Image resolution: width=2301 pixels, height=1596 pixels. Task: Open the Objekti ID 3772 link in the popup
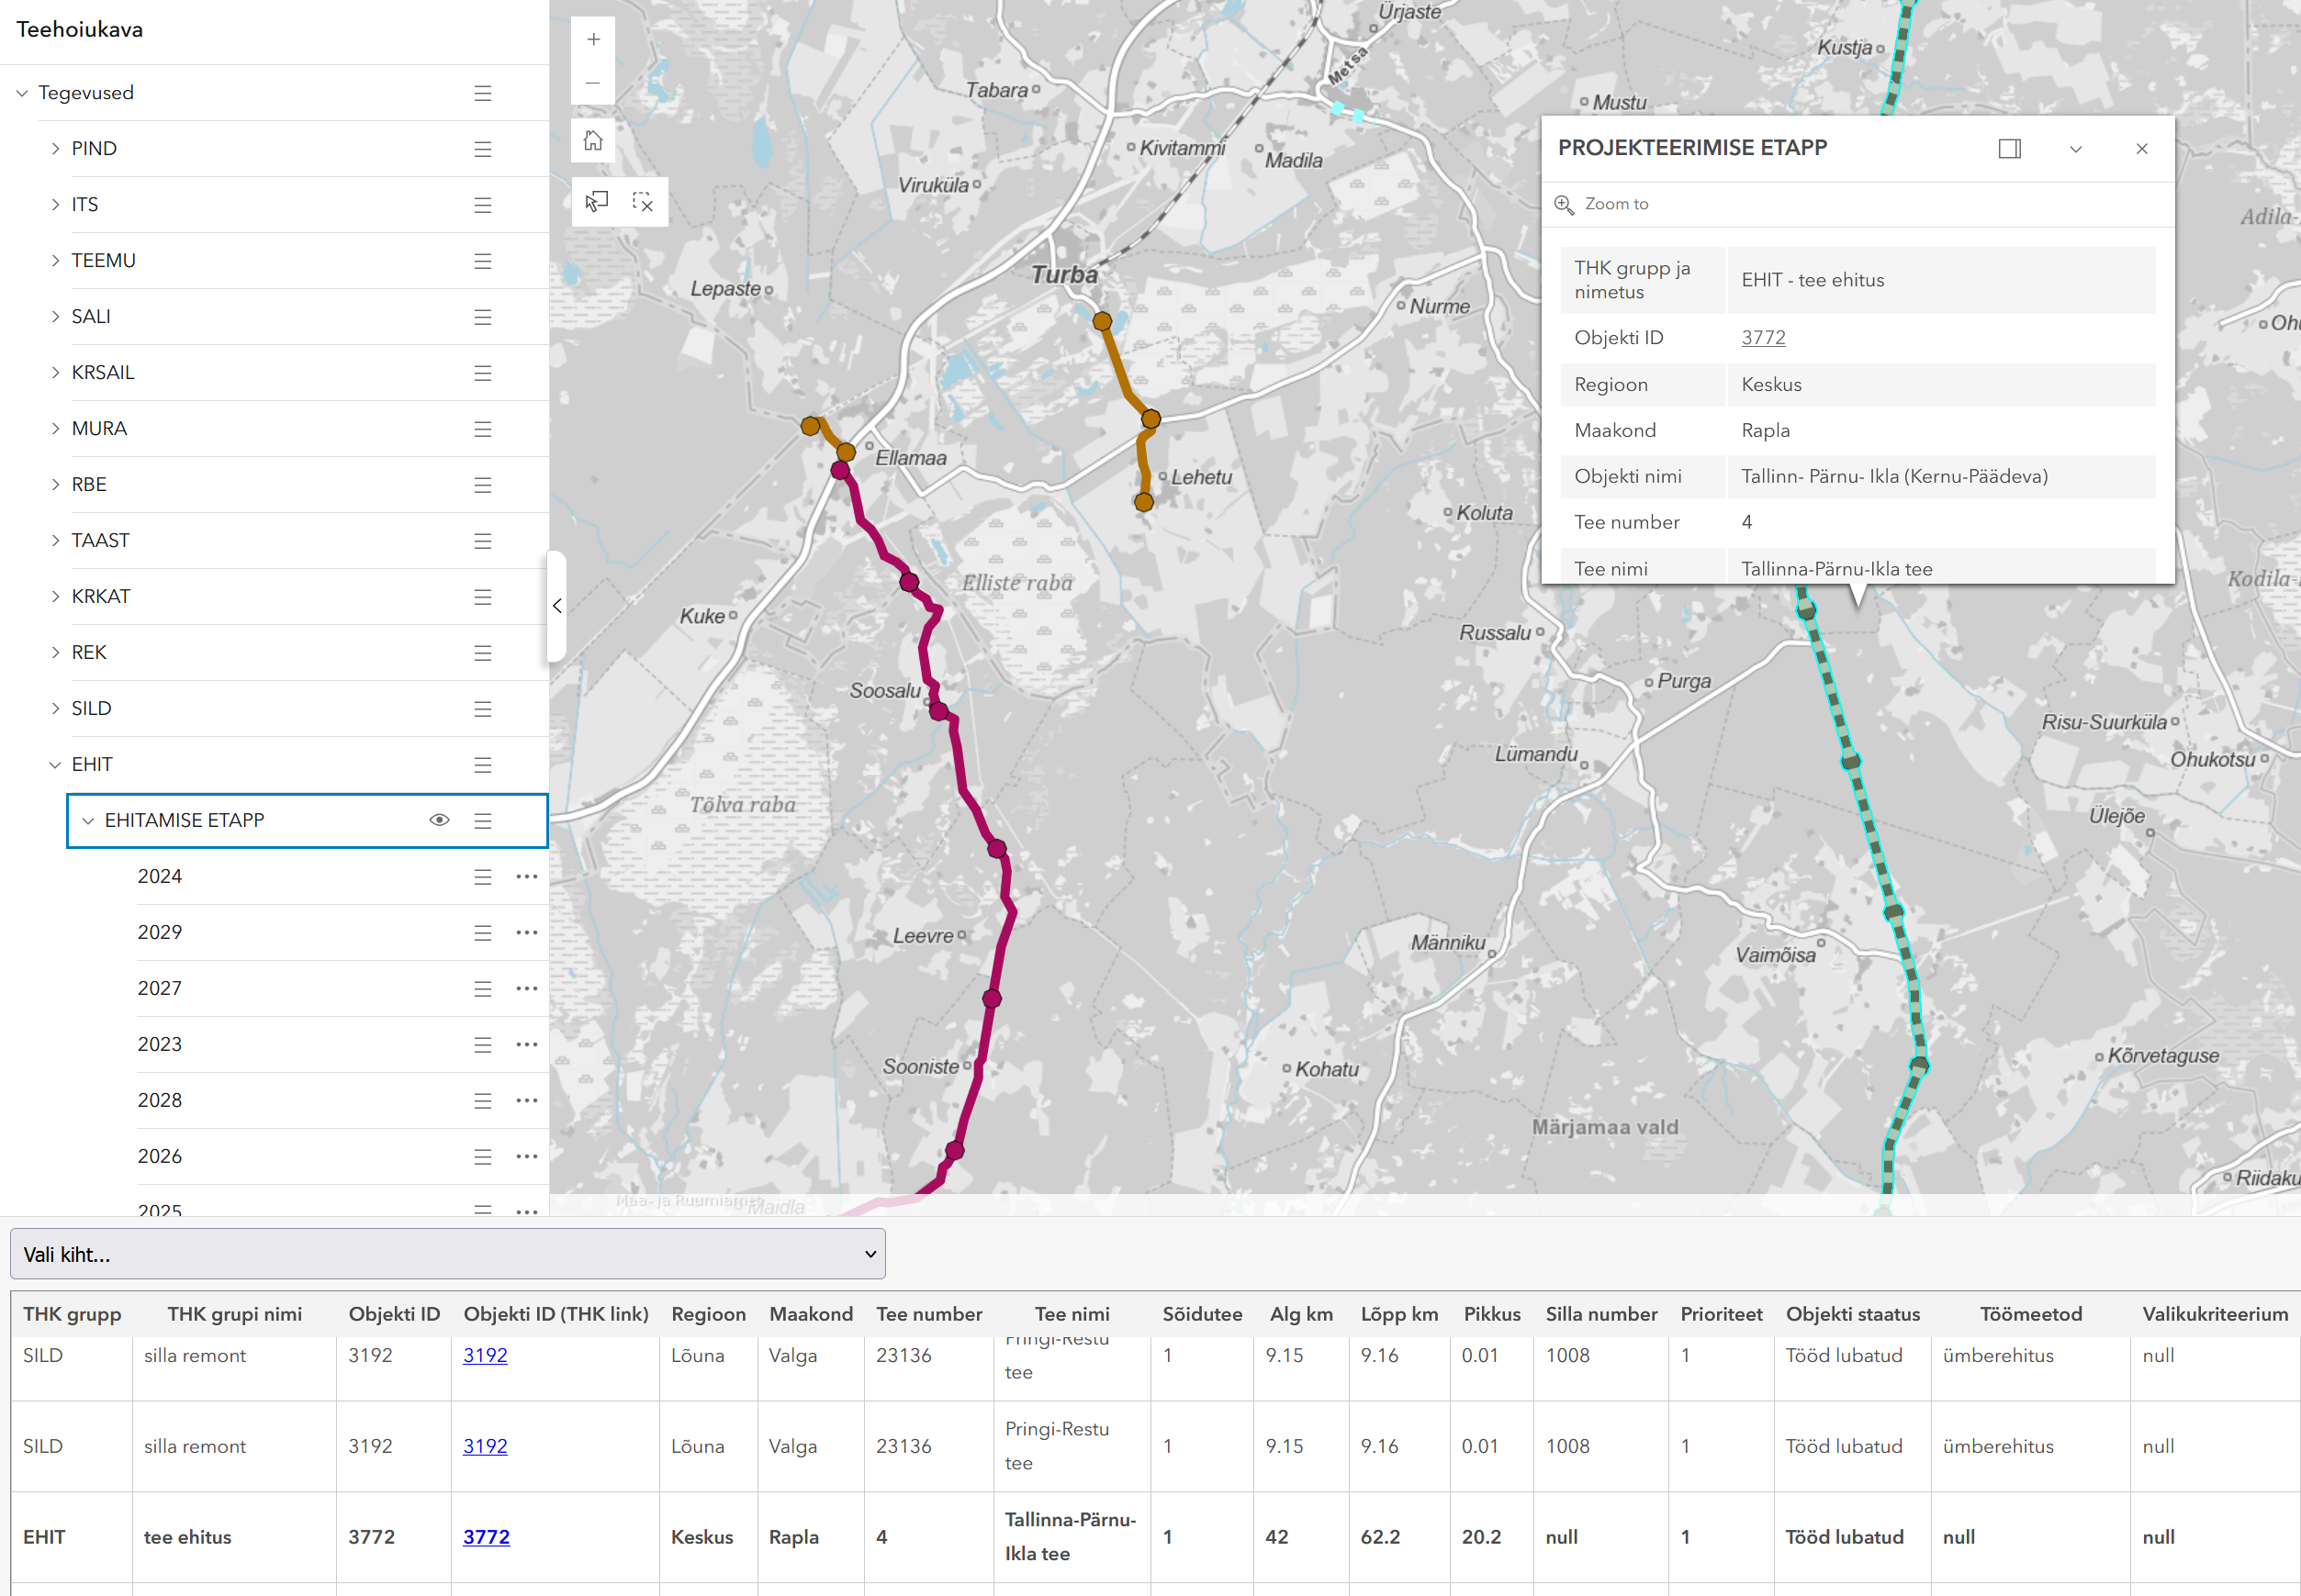1764,337
